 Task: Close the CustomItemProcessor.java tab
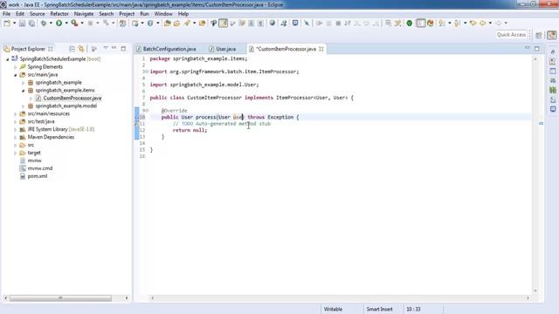tap(321, 49)
